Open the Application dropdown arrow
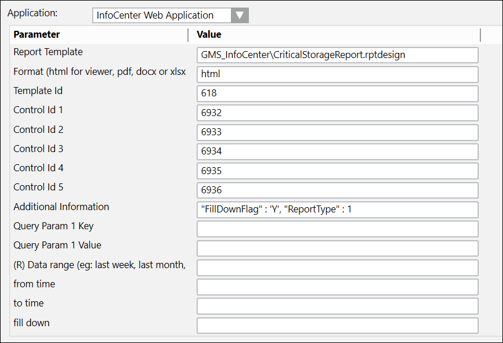Screen dimensions: 503x343 click(240, 16)
